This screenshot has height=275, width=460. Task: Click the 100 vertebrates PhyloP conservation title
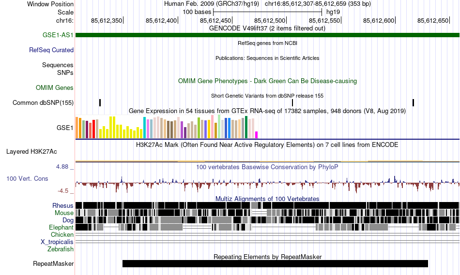267,167
